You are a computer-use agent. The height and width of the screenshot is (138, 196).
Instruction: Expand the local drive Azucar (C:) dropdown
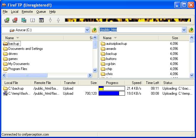coord(87,30)
